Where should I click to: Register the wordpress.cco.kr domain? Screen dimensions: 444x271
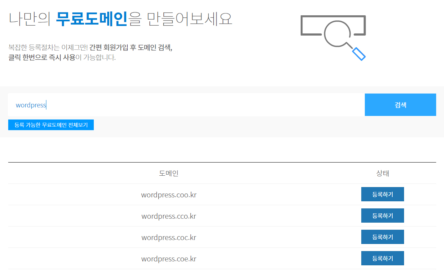pos(383,216)
